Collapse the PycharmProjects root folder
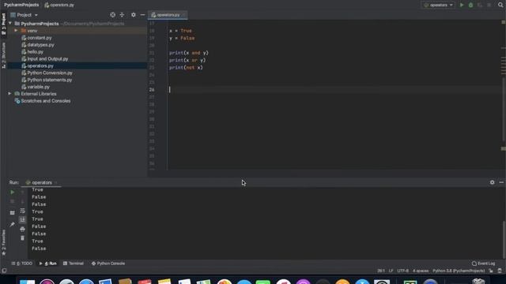Image resolution: width=506 pixels, height=284 pixels. (10, 24)
